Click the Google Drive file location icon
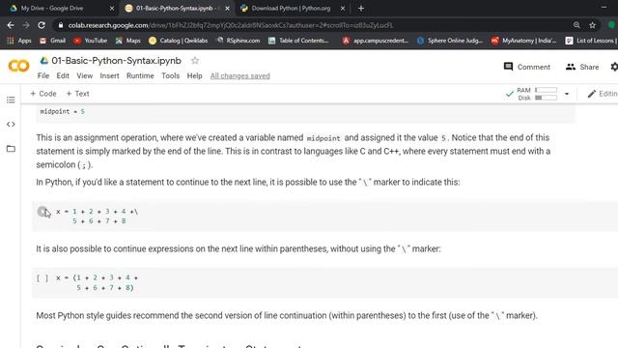The height and width of the screenshot is (348, 618). click(x=44, y=60)
